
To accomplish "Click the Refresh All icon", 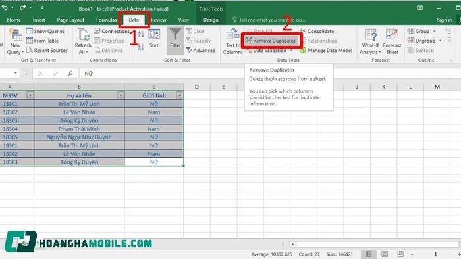I will tap(83, 35).
